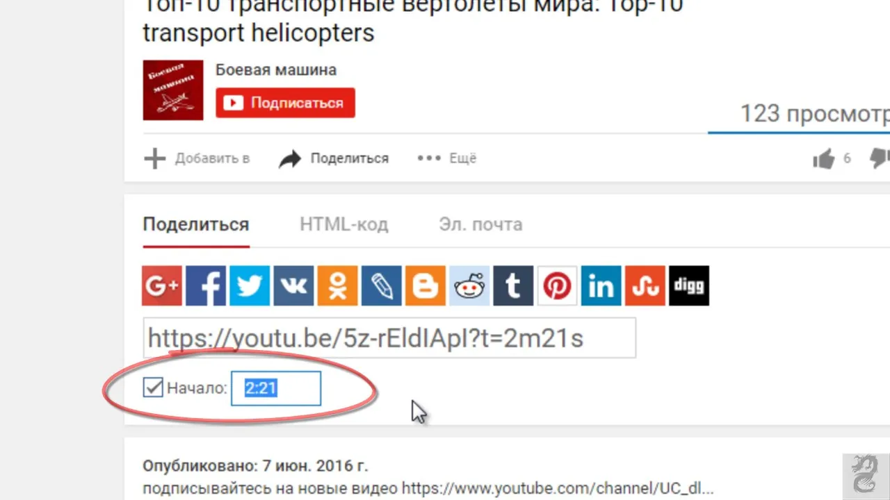Share the video on Tumblr

tap(513, 285)
